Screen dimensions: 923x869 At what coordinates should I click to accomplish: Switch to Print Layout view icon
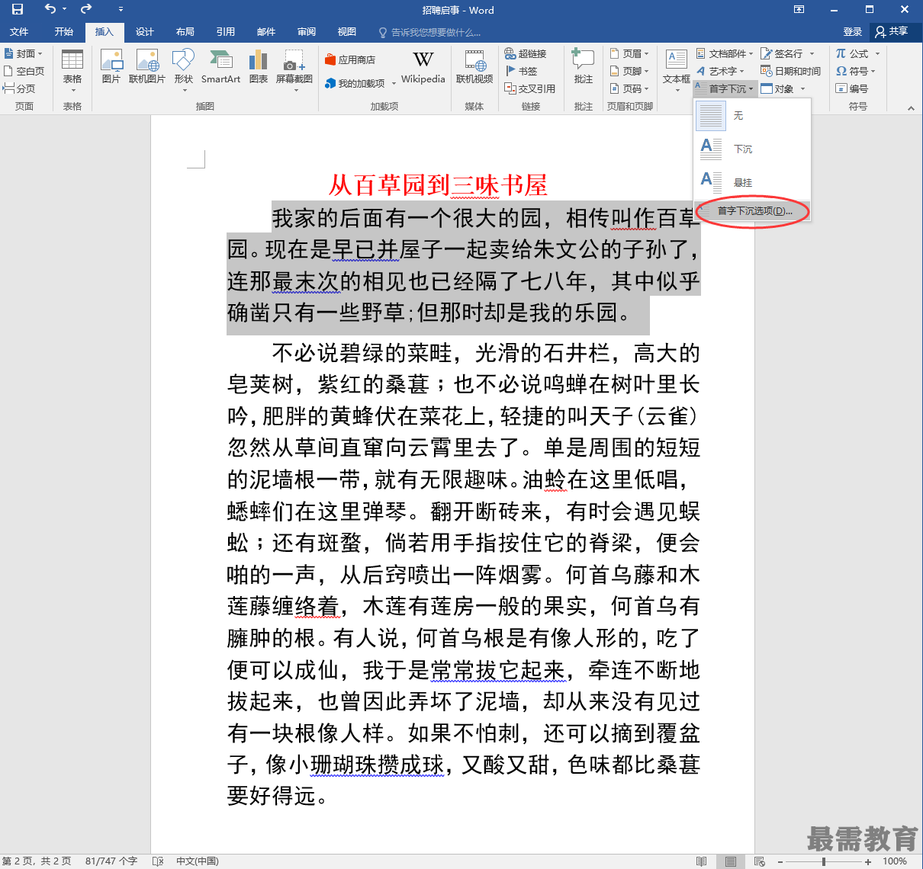[731, 861]
